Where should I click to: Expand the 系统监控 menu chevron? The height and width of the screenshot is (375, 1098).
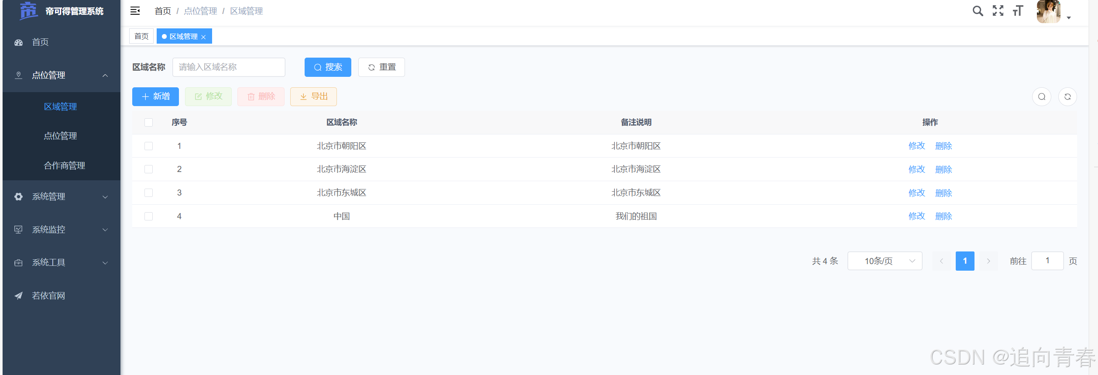[x=105, y=230]
